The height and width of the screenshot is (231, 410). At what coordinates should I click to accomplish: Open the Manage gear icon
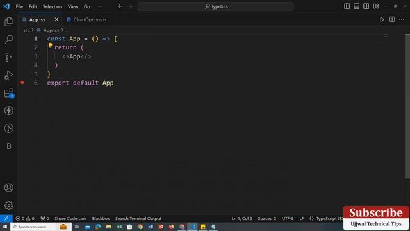[x=8, y=205]
